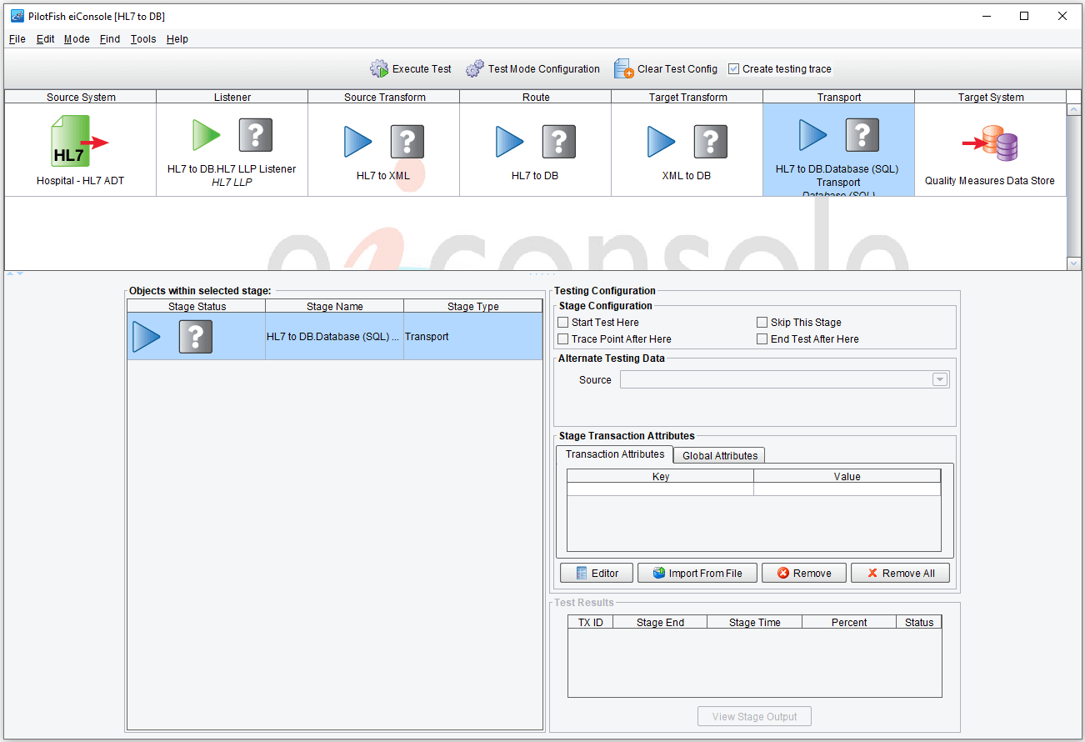Viewport: 1085px width, 742px height.
Task: Click the Clear Test Config icon
Action: (624, 68)
